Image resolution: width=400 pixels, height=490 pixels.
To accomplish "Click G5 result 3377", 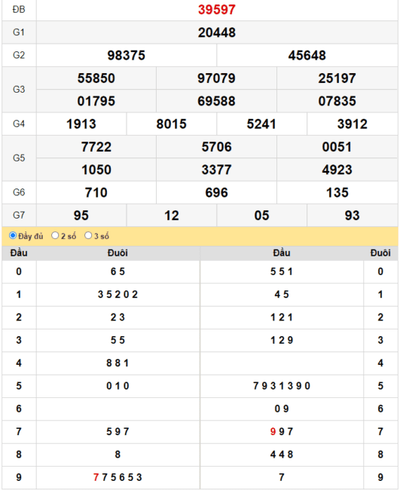I will pos(216,170).
